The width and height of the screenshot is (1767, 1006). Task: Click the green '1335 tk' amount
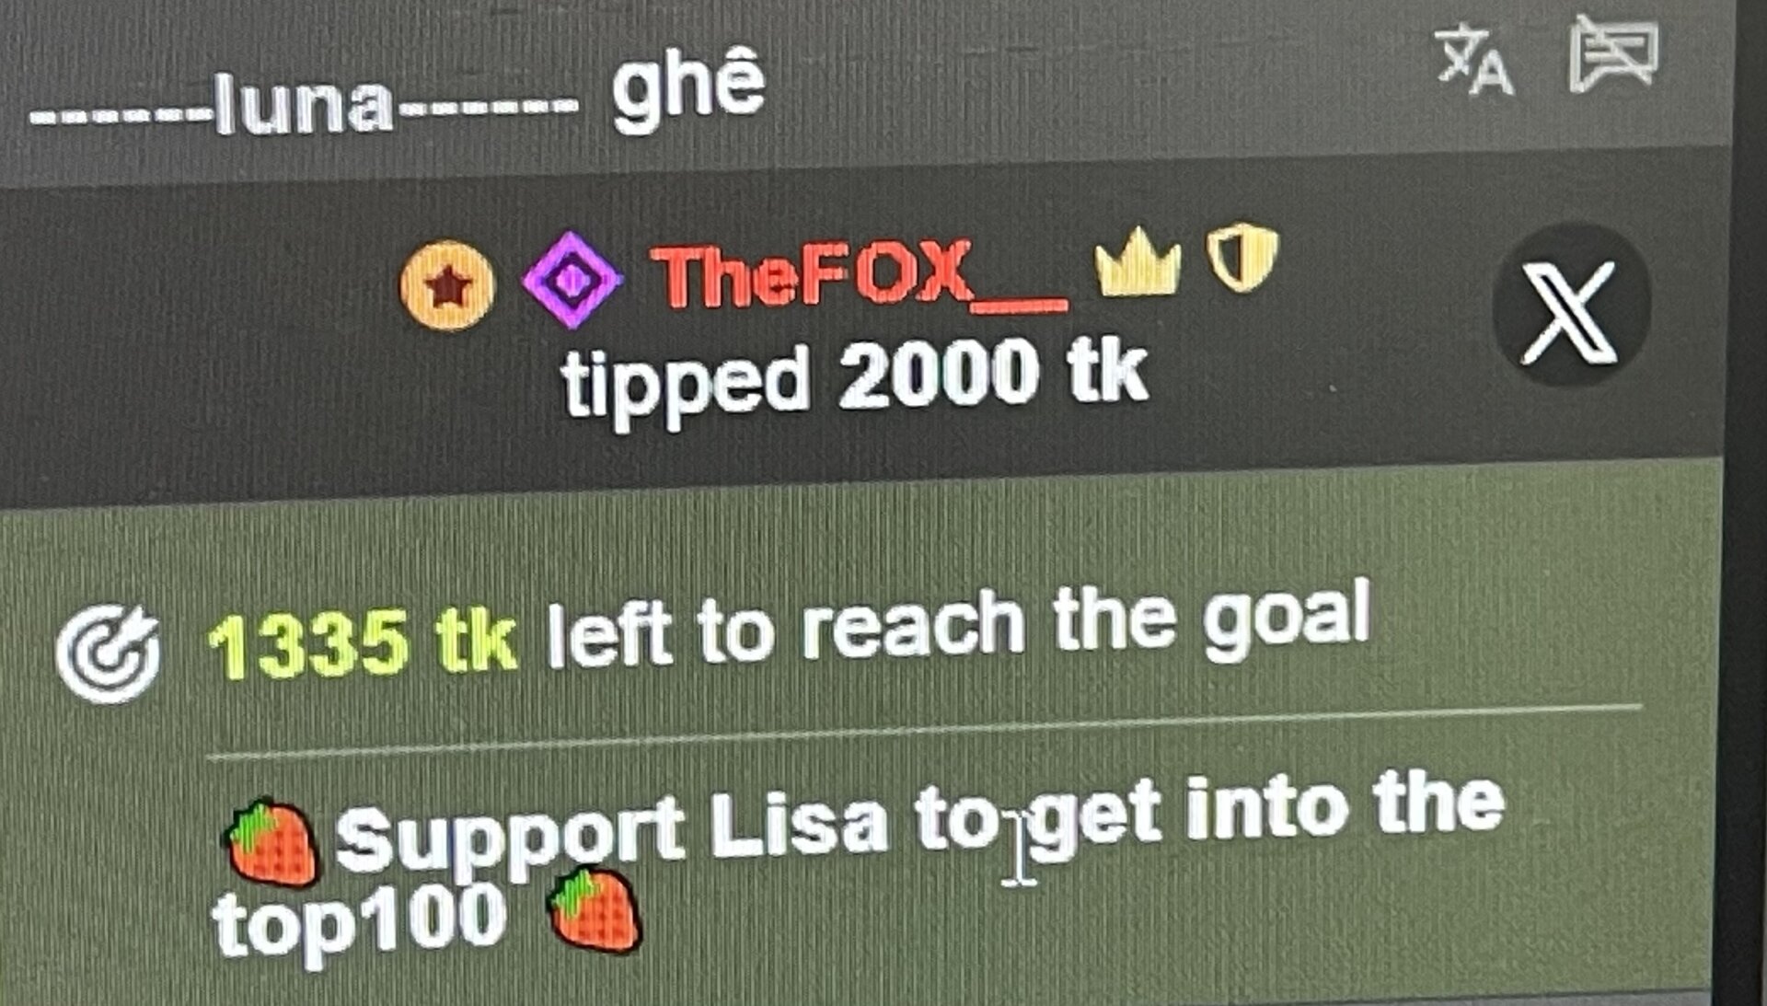(x=362, y=642)
